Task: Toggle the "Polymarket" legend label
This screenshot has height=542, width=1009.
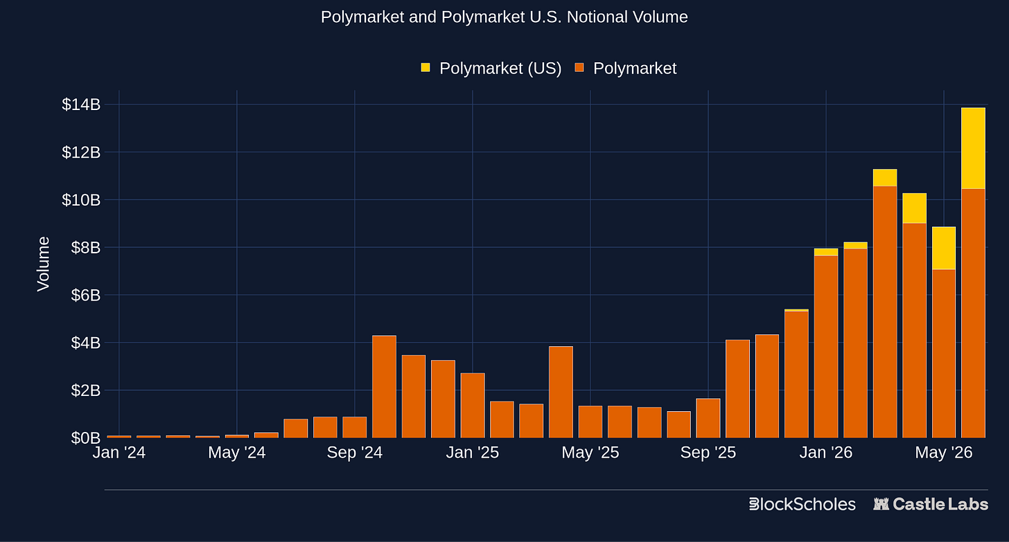Action: [635, 69]
